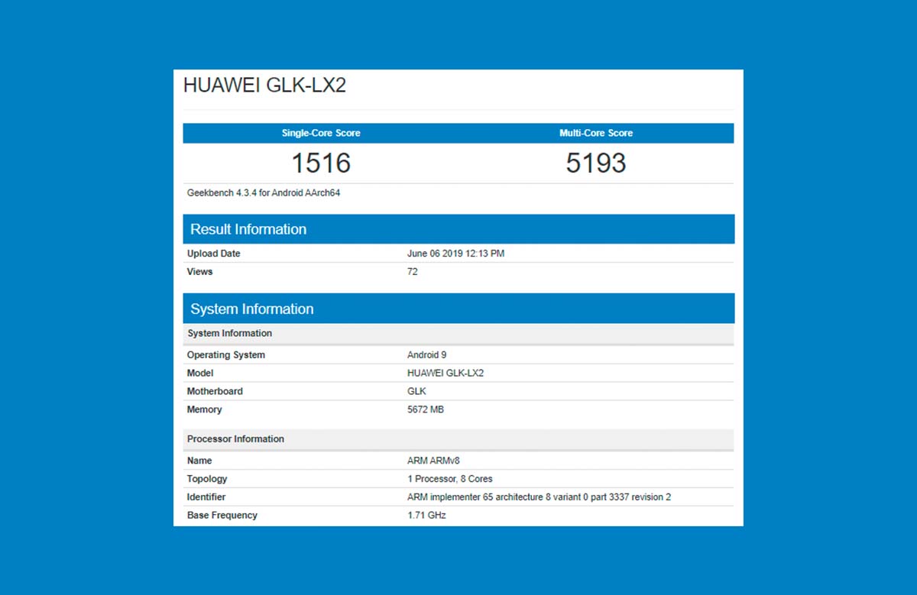The image size is (917, 595).
Task: Click the Views label
Action: (200, 272)
